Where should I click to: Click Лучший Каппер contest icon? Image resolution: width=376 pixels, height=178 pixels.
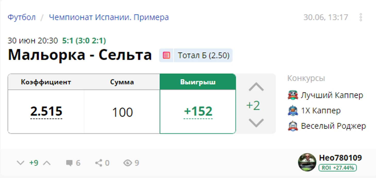[293, 95]
